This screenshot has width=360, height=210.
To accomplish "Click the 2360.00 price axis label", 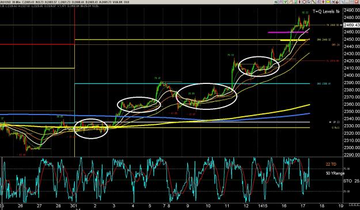I will coord(352,104).
